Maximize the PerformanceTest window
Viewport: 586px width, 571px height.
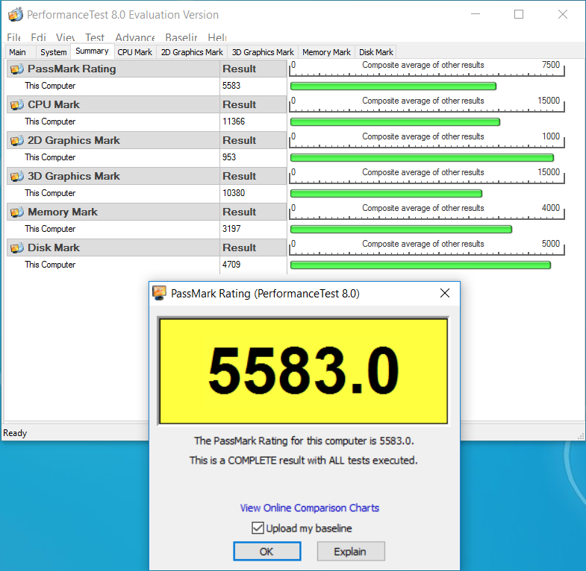point(519,14)
